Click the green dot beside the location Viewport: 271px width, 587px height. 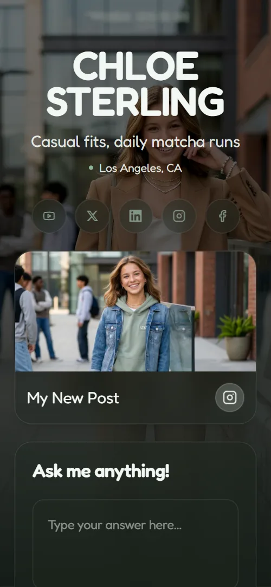click(91, 168)
